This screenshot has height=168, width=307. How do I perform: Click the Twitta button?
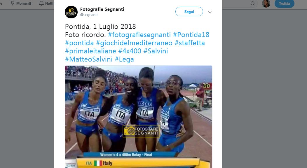[x=284, y=4]
